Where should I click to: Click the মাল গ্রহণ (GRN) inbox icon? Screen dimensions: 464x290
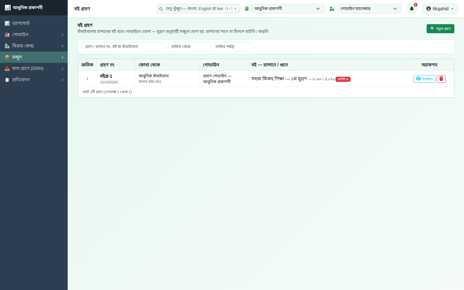click(x=7, y=69)
